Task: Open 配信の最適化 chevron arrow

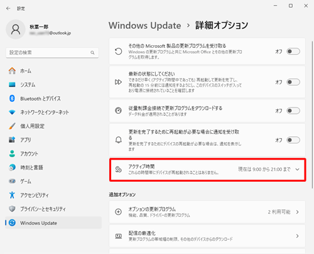Action: (298, 236)
